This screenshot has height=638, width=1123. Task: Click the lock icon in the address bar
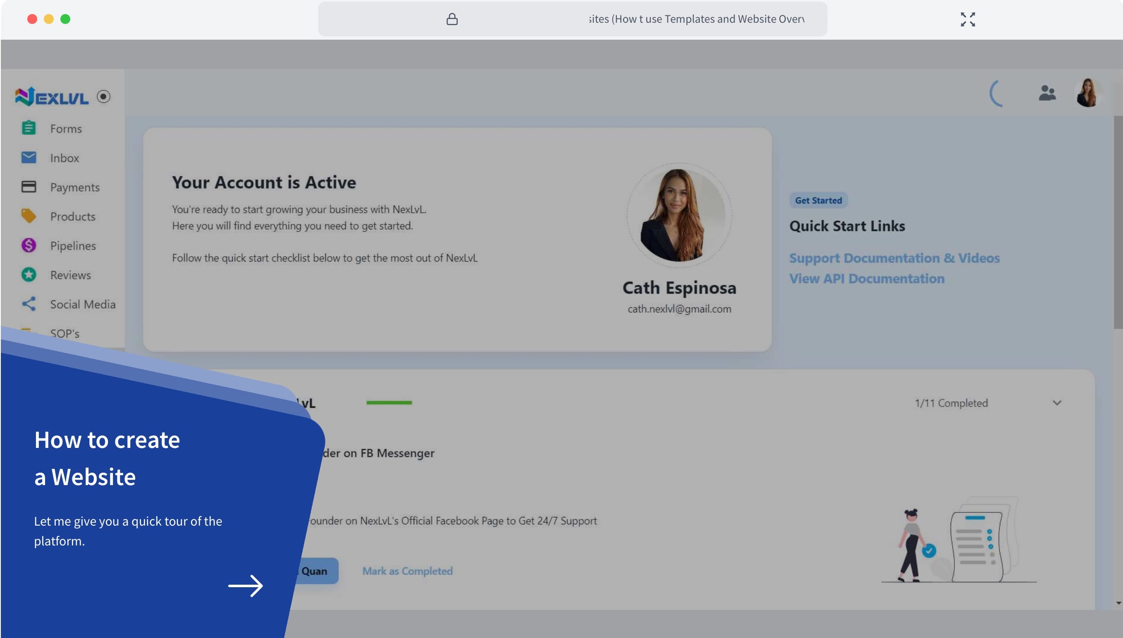452,19
